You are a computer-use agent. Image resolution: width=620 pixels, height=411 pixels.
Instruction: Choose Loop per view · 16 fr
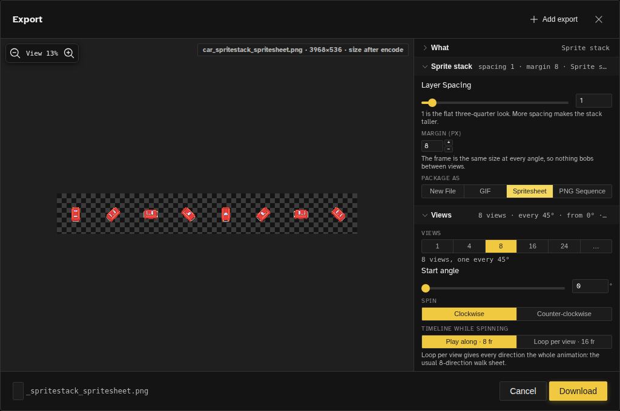[x=564, y=341]
